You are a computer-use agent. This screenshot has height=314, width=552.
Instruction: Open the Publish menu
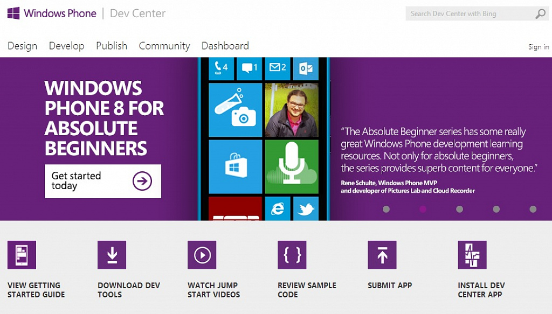click(x=112, y=46)
